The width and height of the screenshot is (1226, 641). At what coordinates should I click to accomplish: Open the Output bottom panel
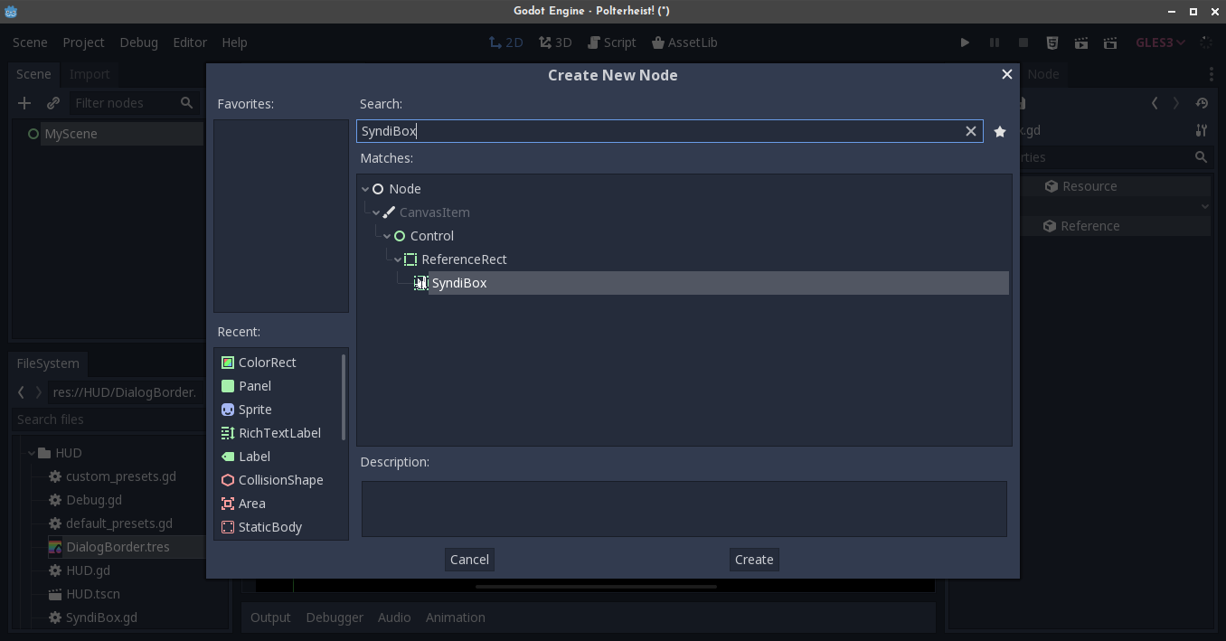tap(270, 617)
